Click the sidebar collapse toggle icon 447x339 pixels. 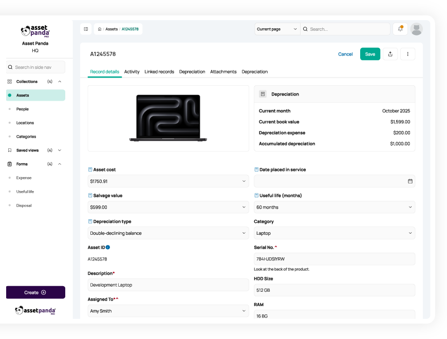pyautogui.click(x=86, y=29)
